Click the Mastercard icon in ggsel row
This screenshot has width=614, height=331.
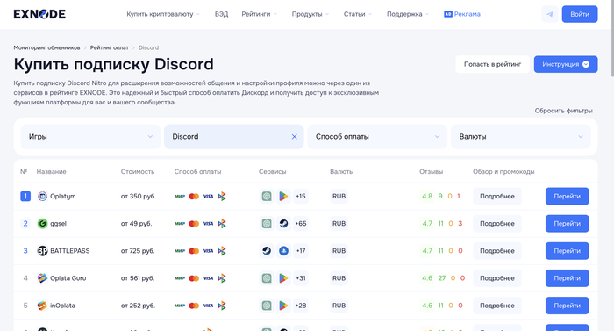coord(194,224)
